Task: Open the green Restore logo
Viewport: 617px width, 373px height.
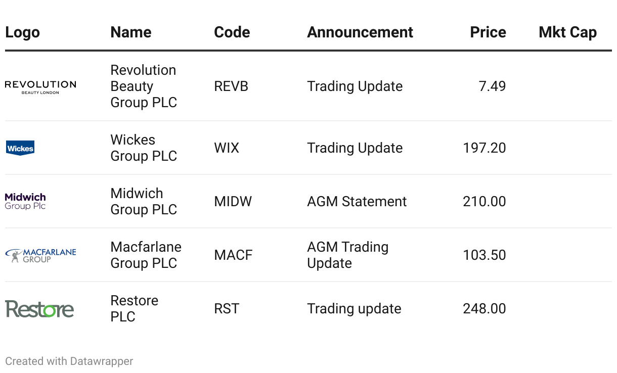Action: (39, 309)
